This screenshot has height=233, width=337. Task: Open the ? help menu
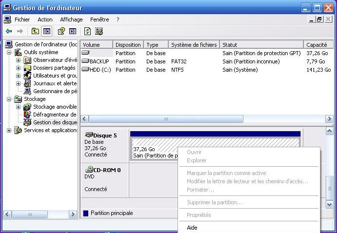118,19
